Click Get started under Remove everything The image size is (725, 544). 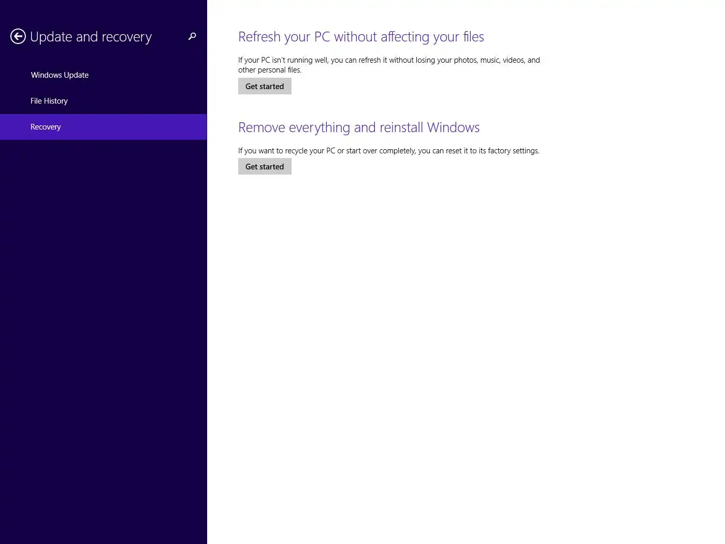(265, 166)
